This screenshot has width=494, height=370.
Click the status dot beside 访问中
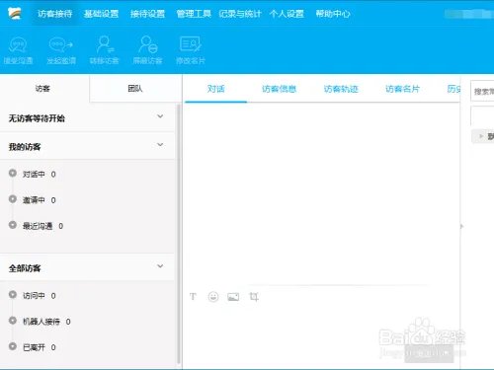coord(13,295)
